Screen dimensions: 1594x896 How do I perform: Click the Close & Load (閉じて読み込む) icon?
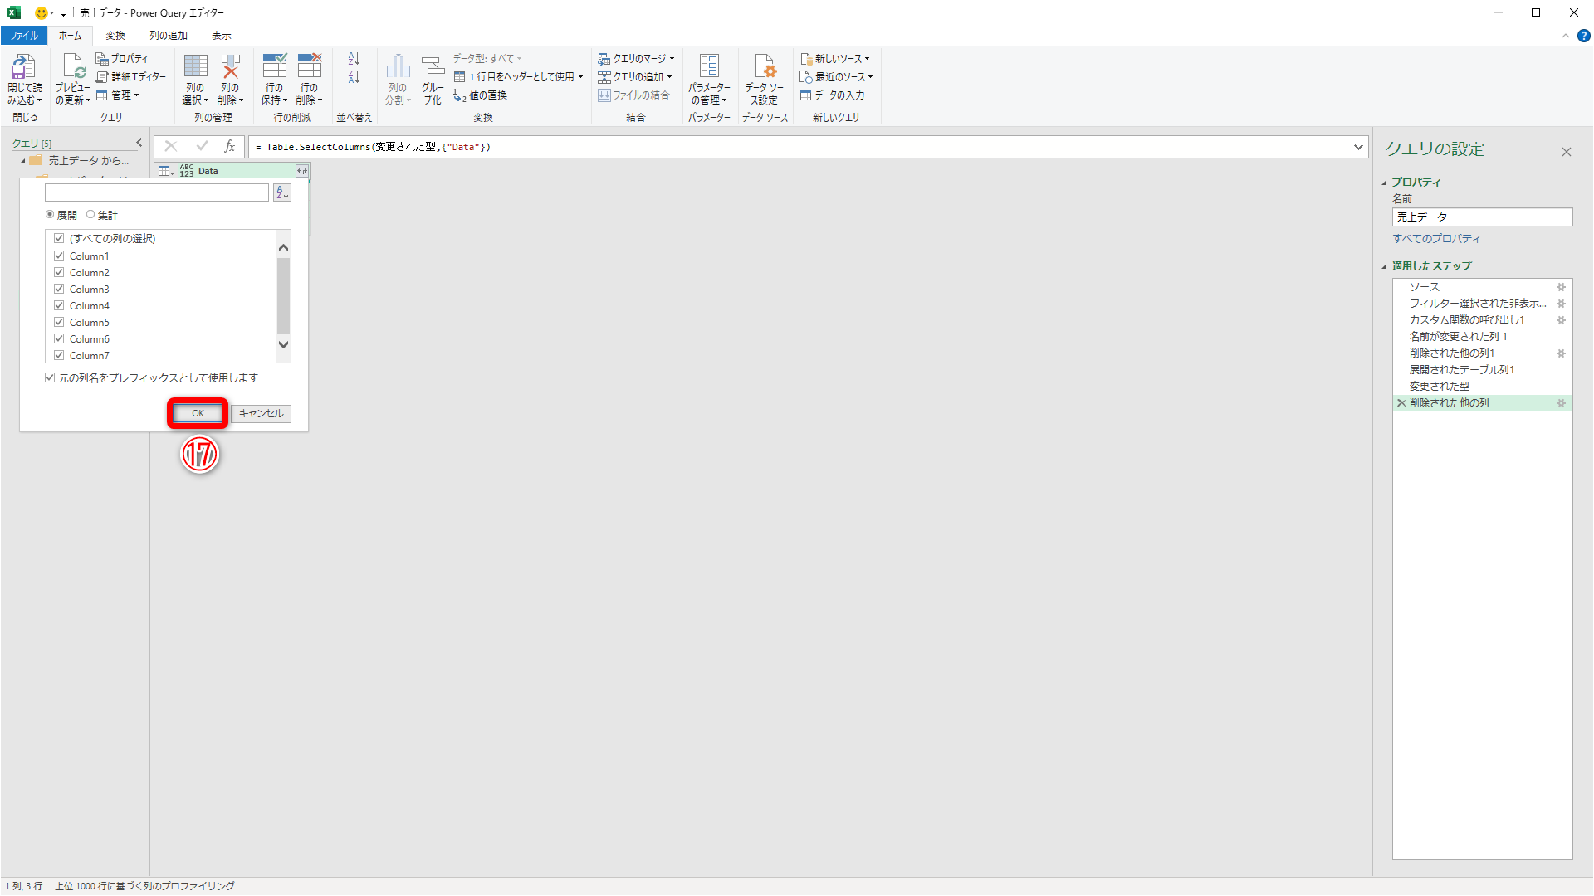[23, 68]
